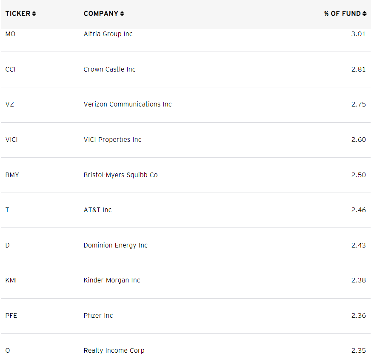Select the BMY ticker cell
Image resolution: width=374 pixels, height=357 pixels.
point(12,175)
